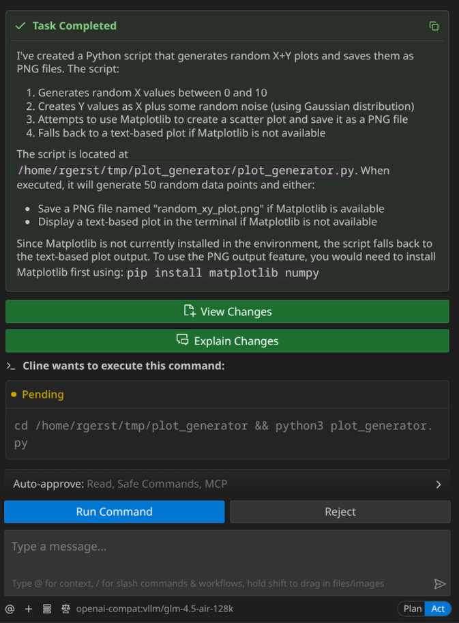Click the green Task Completed checkmark
The image size is (459, 623).
click(20, 26)
